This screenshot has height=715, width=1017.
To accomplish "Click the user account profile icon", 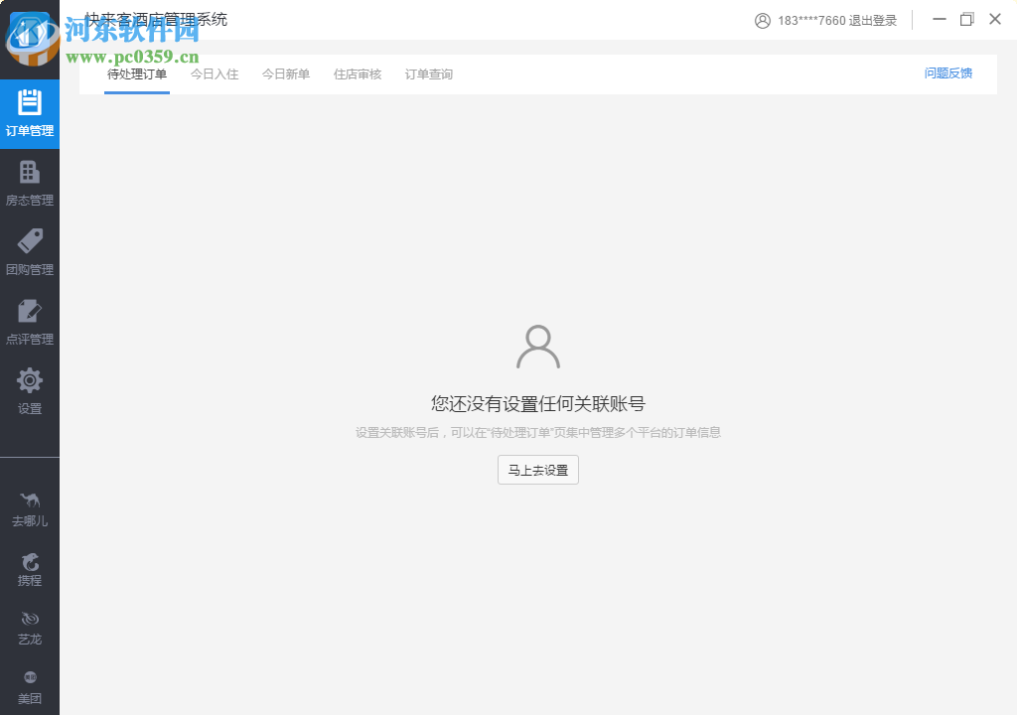I will click(763, 20).
